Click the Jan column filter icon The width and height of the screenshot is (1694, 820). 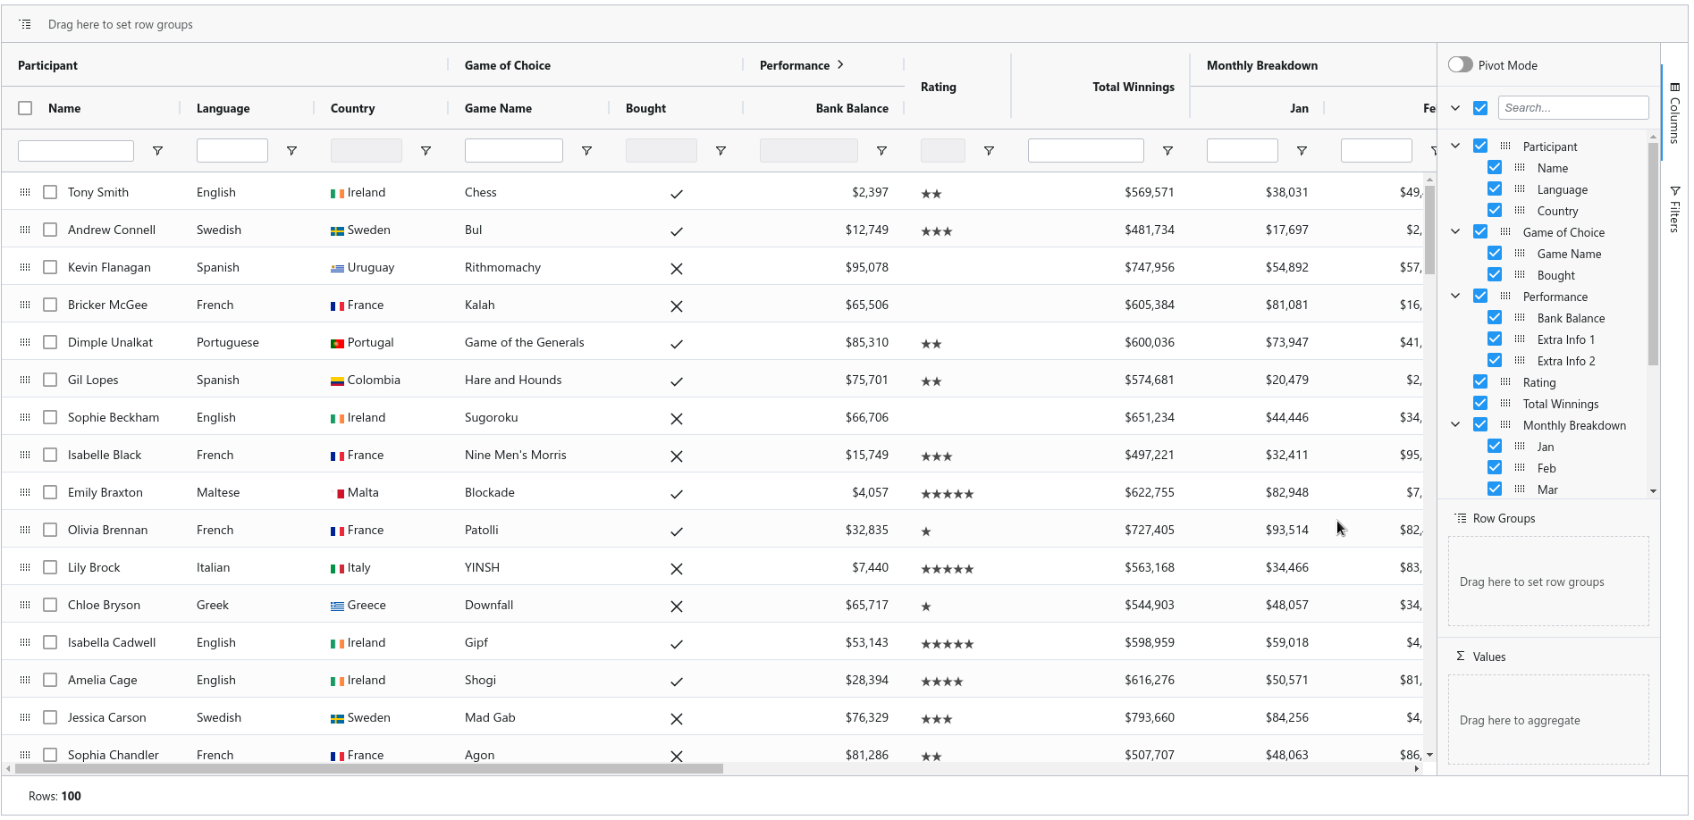click(1302, 151)
